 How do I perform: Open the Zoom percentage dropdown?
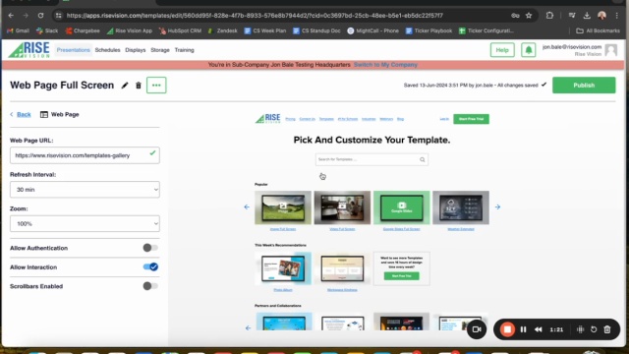pyautogui.click(x=85, y=223)
